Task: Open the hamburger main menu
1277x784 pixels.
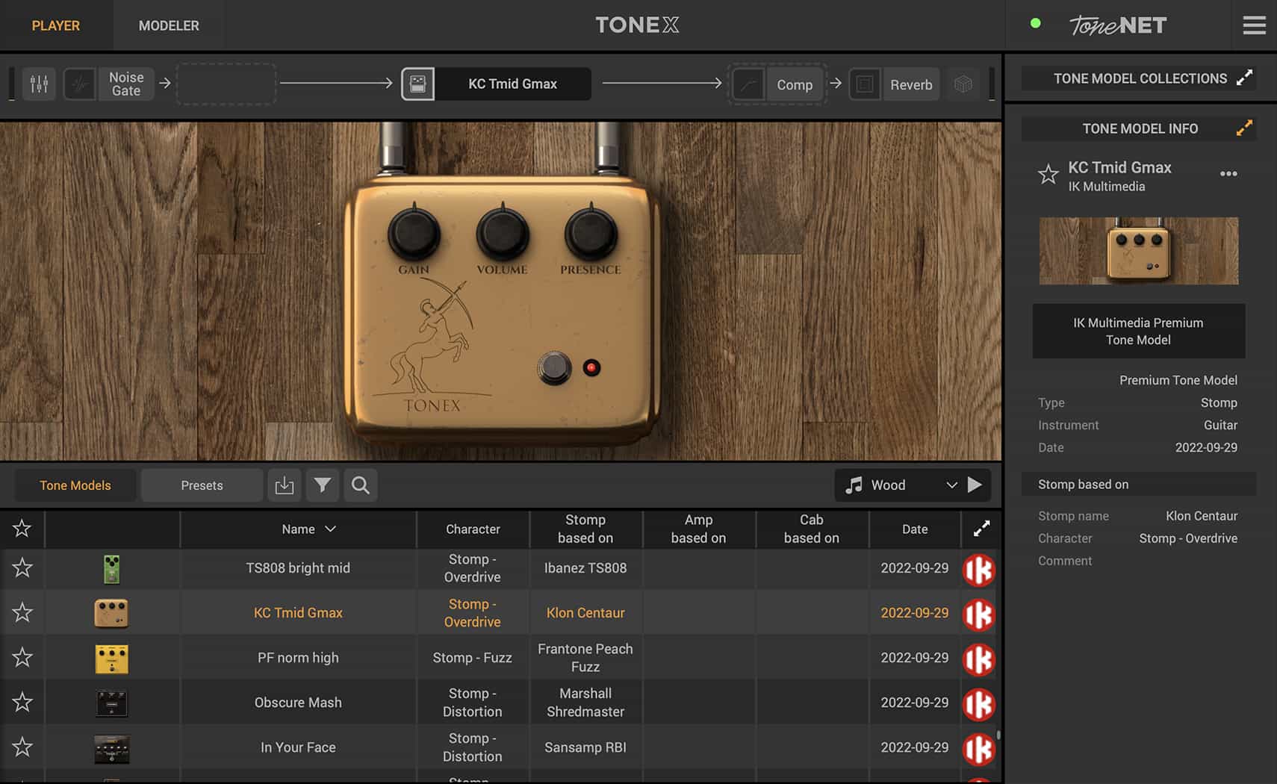Action: (x=1254, y=25)
